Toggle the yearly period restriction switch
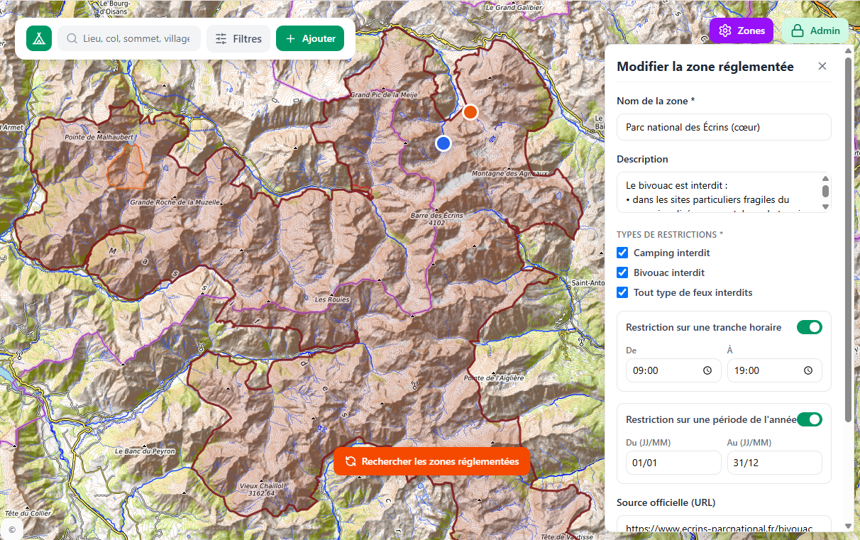 (x=810, y=419)
